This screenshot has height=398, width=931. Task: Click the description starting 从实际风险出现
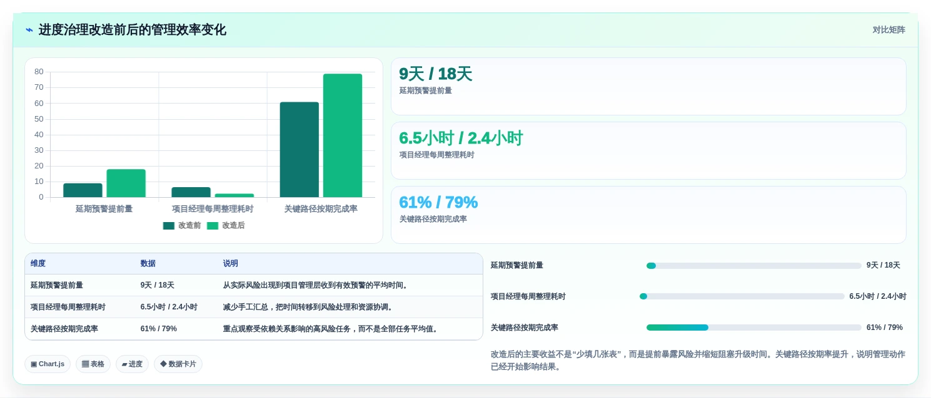pyautogui.click(x=316, y=285)
